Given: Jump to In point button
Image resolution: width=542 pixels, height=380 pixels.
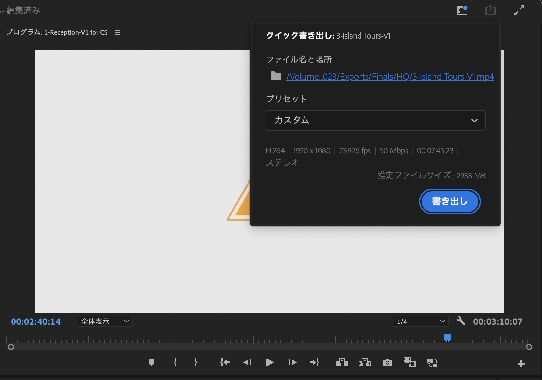Looking at the screenshot, I should click(225, 363).
